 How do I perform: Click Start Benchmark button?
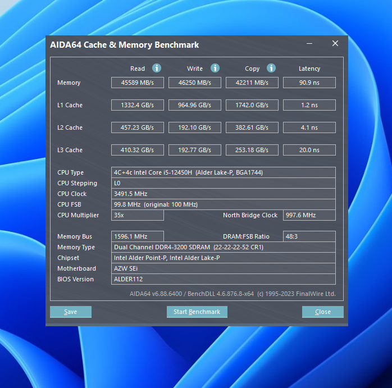tap(197, 312)
